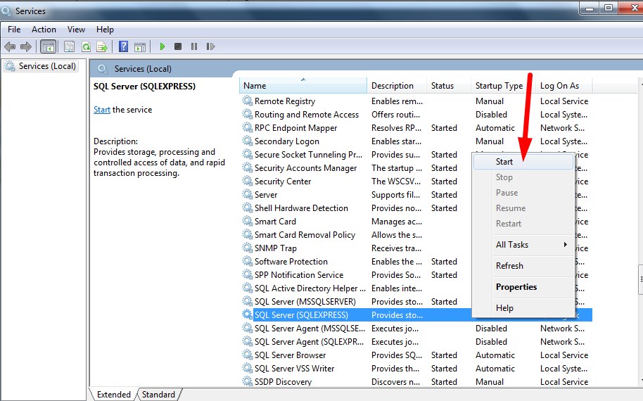Open the blue Help toolbar icon
The width and height of the screenshot is (643, 401).
123,46
